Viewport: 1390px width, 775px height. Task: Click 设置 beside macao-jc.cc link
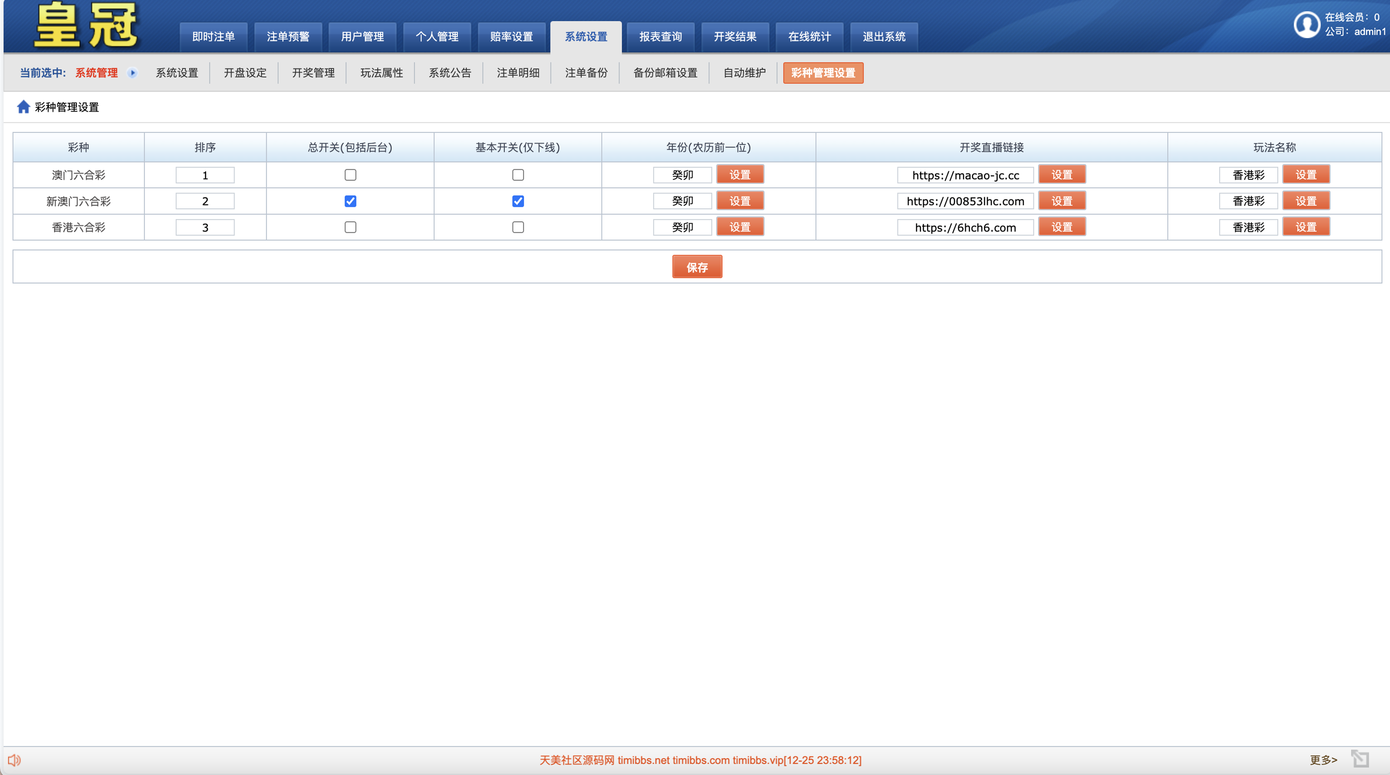coord(1061,175)
